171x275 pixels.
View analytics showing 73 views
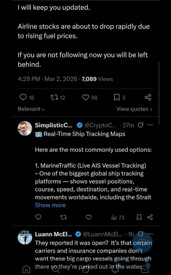pyautogui.click(x=118, y=217)
